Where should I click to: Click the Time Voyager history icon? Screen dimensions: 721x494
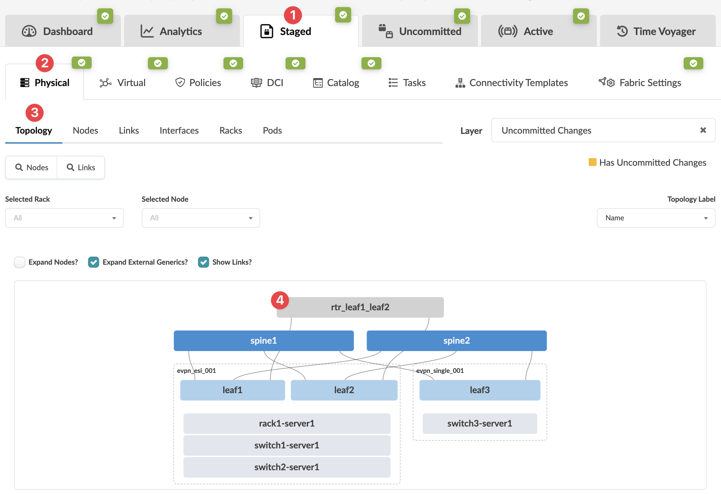pyautogui.click(x=622, y=31)
